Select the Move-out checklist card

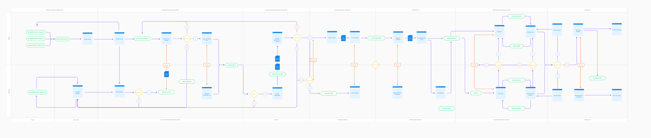coord(578,30)
